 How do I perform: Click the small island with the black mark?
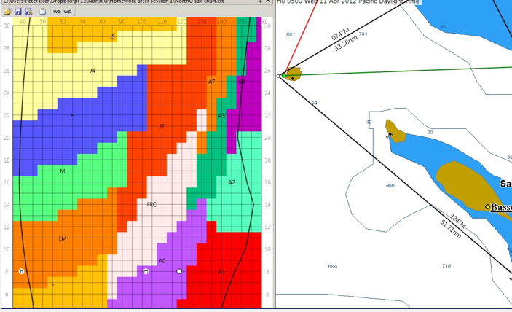395,131
